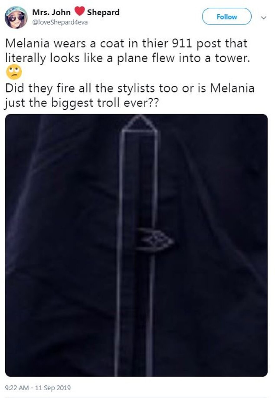Follow the @loveShepard4eva account
This screenshot has height=398, width=275.
(x=227, y=17)
